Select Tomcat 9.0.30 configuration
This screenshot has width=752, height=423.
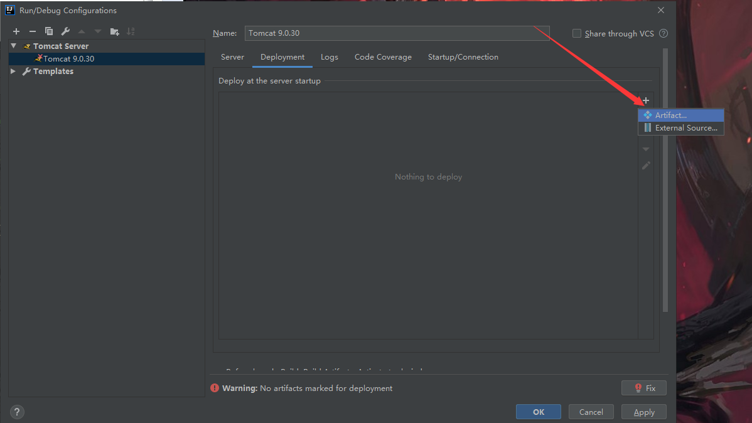[107, 58]
